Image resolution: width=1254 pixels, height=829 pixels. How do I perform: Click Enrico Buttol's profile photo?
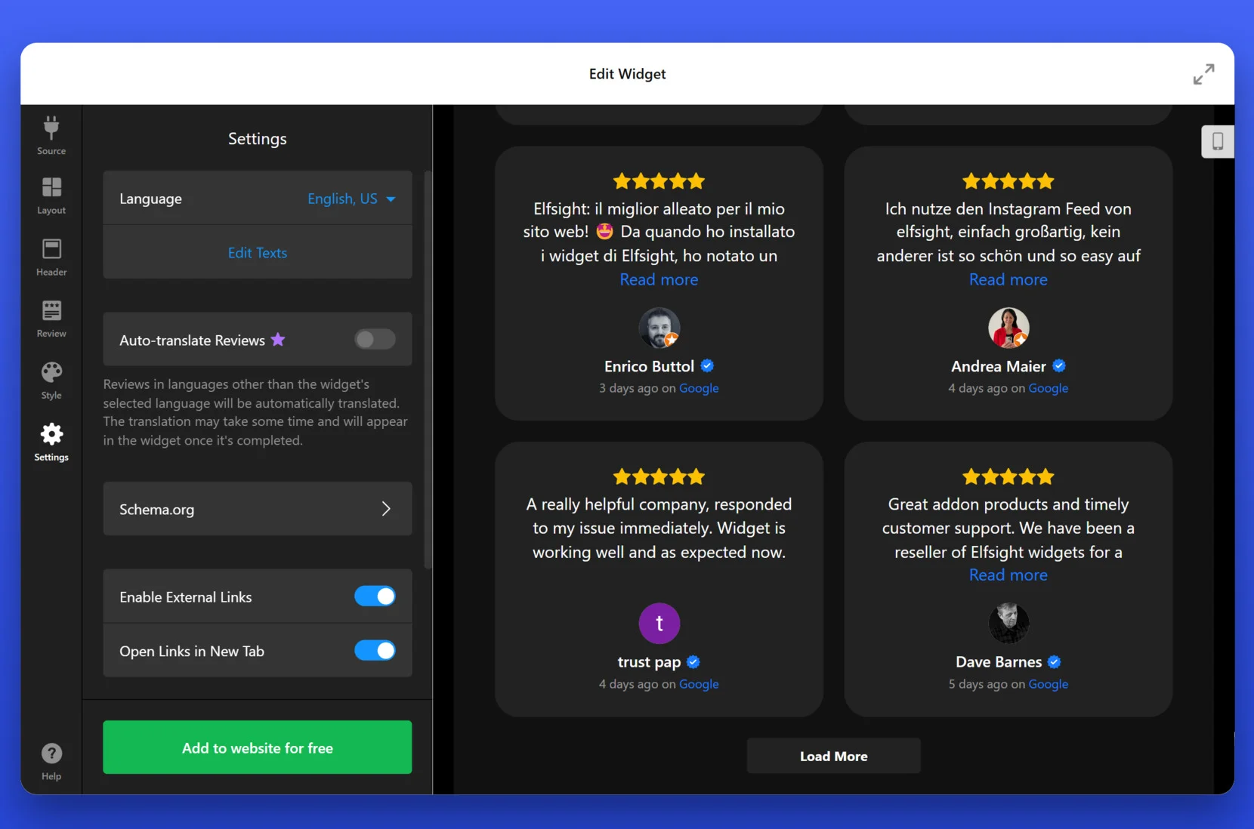659,328
